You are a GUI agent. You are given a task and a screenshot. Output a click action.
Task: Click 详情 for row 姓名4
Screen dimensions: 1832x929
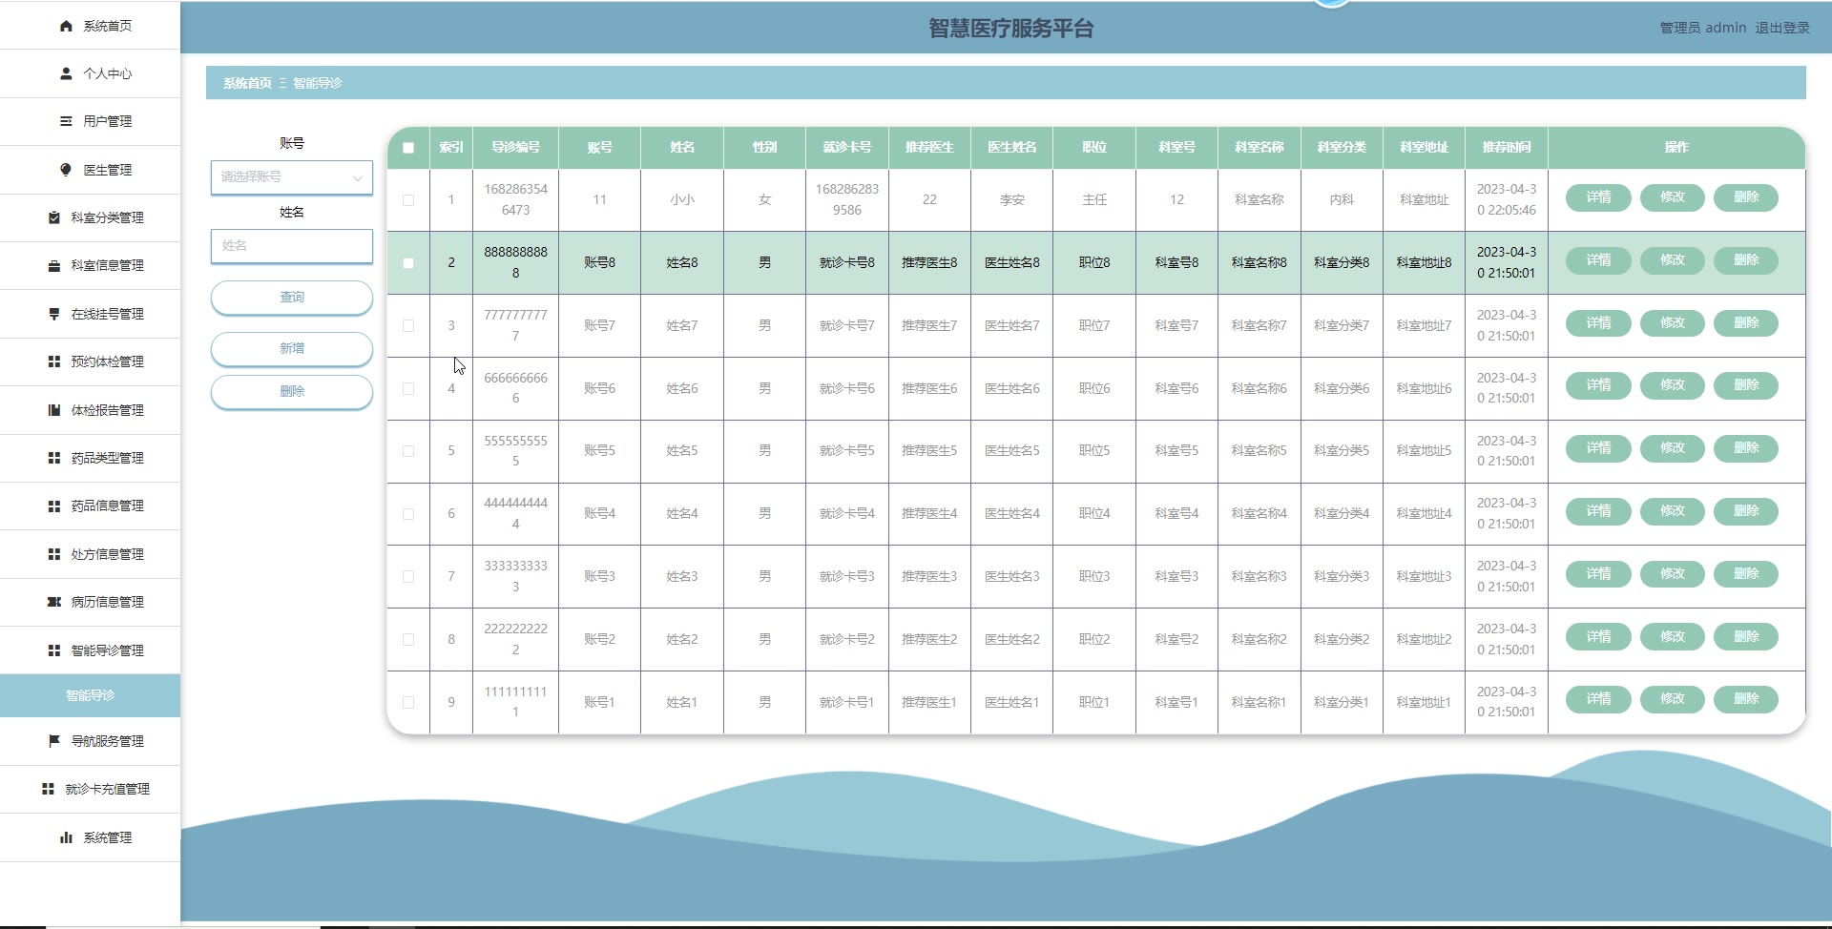pyautogui.click(x=1598, y=511)
